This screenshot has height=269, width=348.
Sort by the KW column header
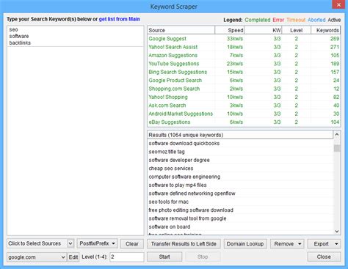(263, 30)
